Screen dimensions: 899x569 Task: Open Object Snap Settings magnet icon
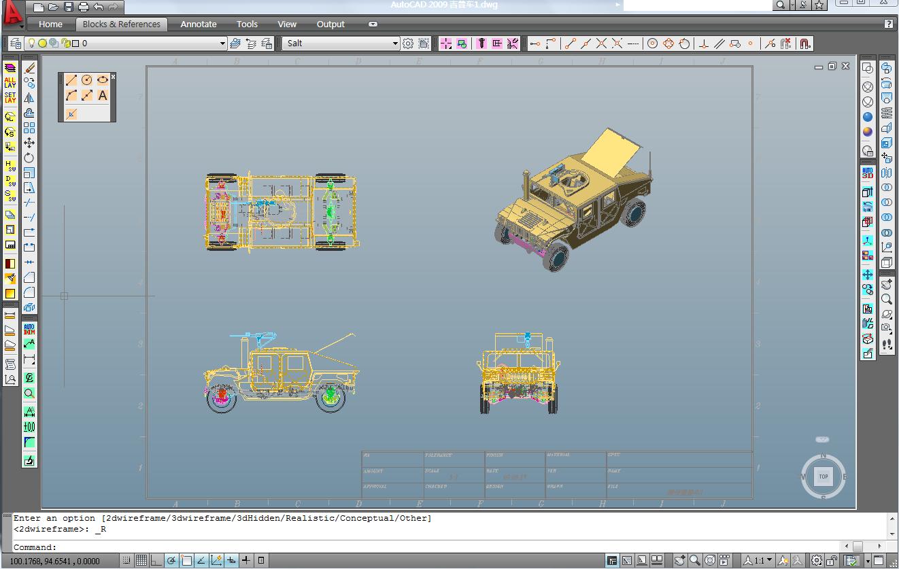click(x=805, y=44)
